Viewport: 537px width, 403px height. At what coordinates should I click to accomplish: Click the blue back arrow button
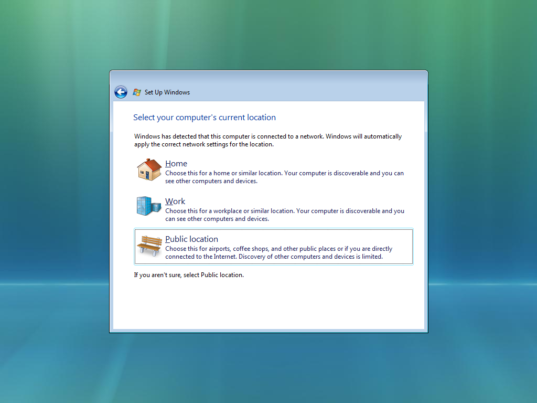pos(121,92)
